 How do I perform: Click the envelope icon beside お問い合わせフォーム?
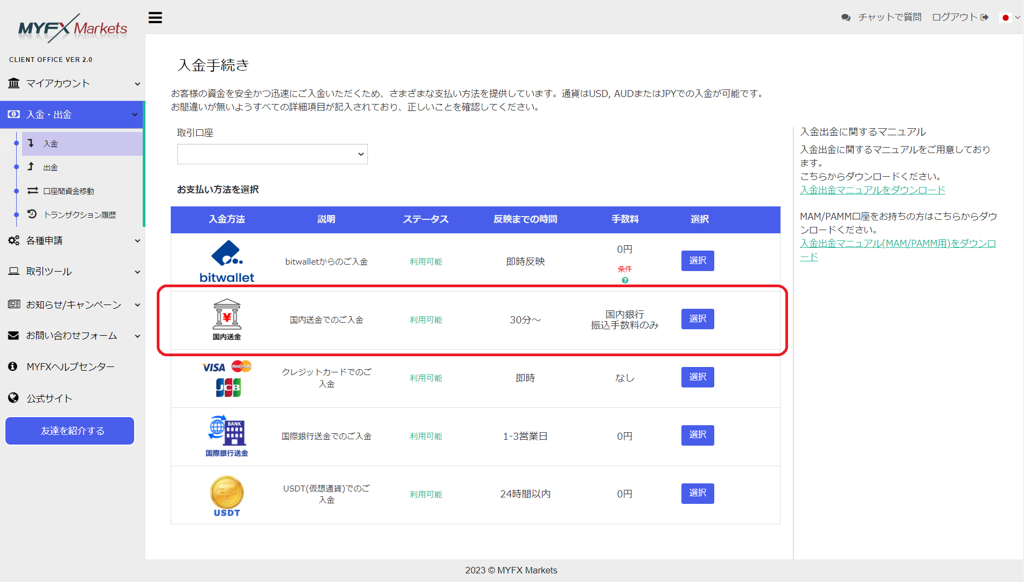pos(14,335)
